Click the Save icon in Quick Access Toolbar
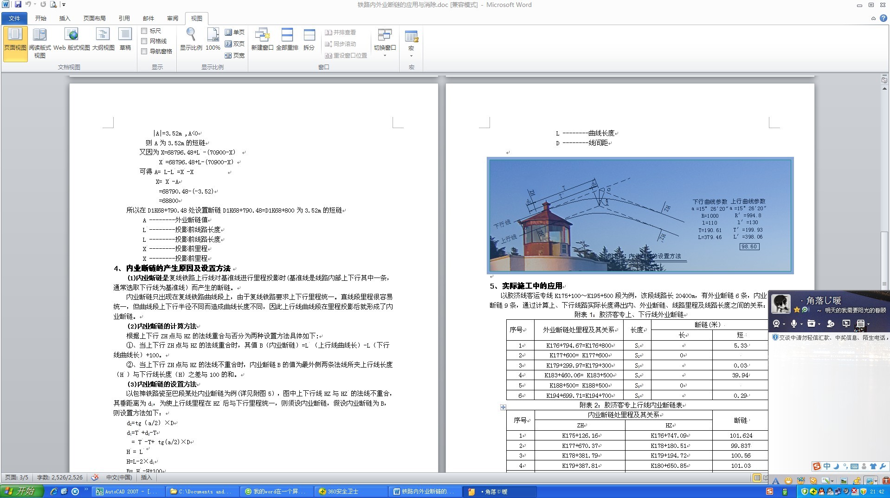Screen dimensions: 890x498 point(18,5)
